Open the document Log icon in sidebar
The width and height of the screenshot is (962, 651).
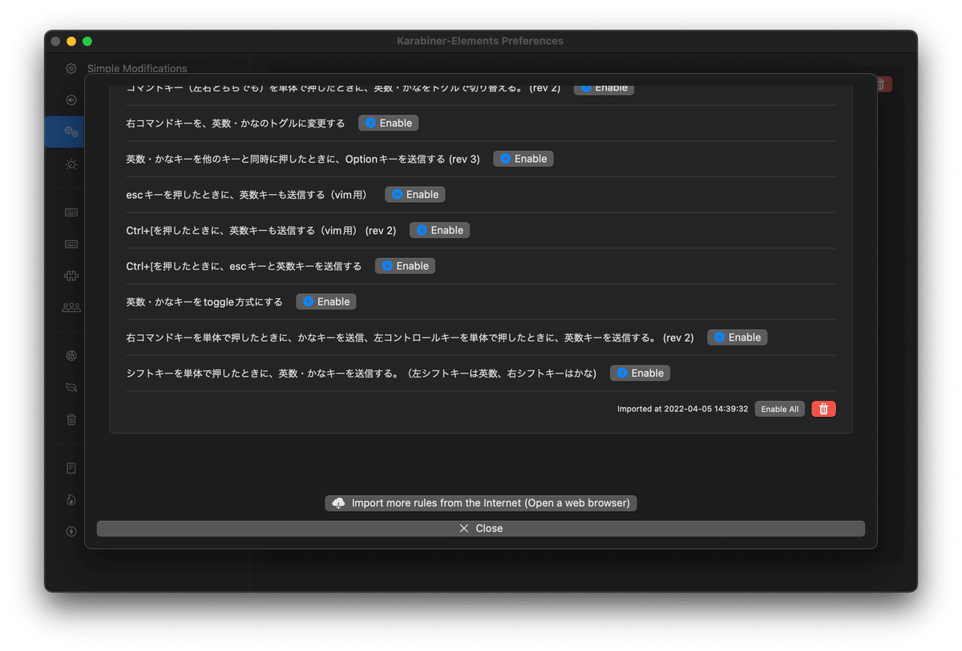[71, 468]
